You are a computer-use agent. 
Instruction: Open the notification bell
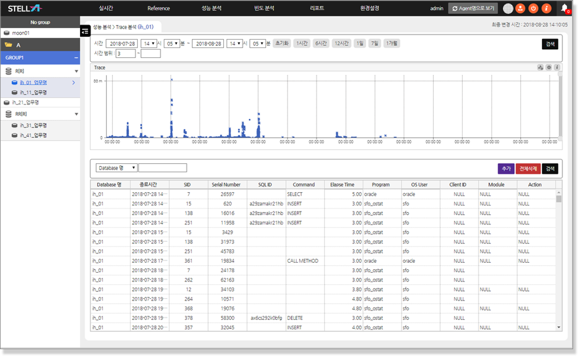[564, 8]
